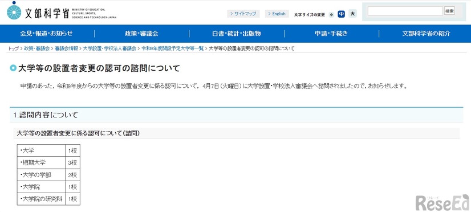The width and height of the screenshot is (471, 212).
Task: Open 政策・審議会 menu
Action: (141, 34)
